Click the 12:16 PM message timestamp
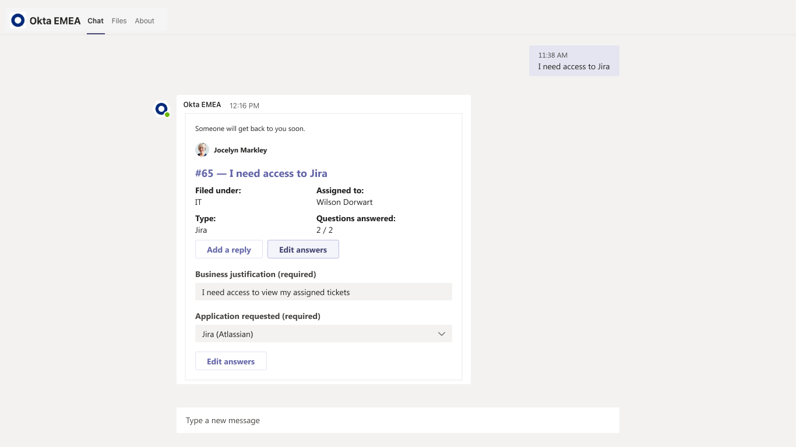 tap(244, 106)
